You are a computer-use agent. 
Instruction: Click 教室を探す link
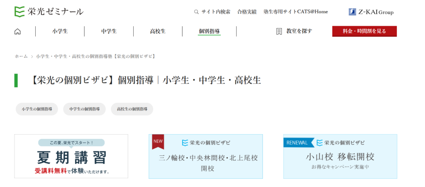(x=299, y=31)
